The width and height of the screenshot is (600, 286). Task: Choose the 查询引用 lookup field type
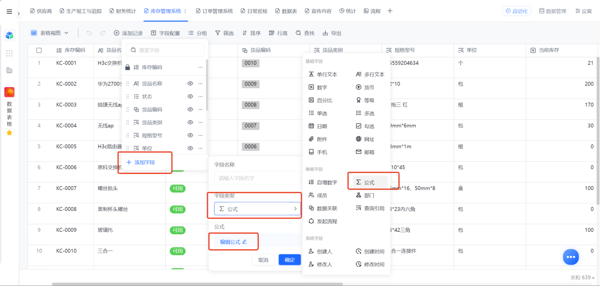tap(370, 208)
